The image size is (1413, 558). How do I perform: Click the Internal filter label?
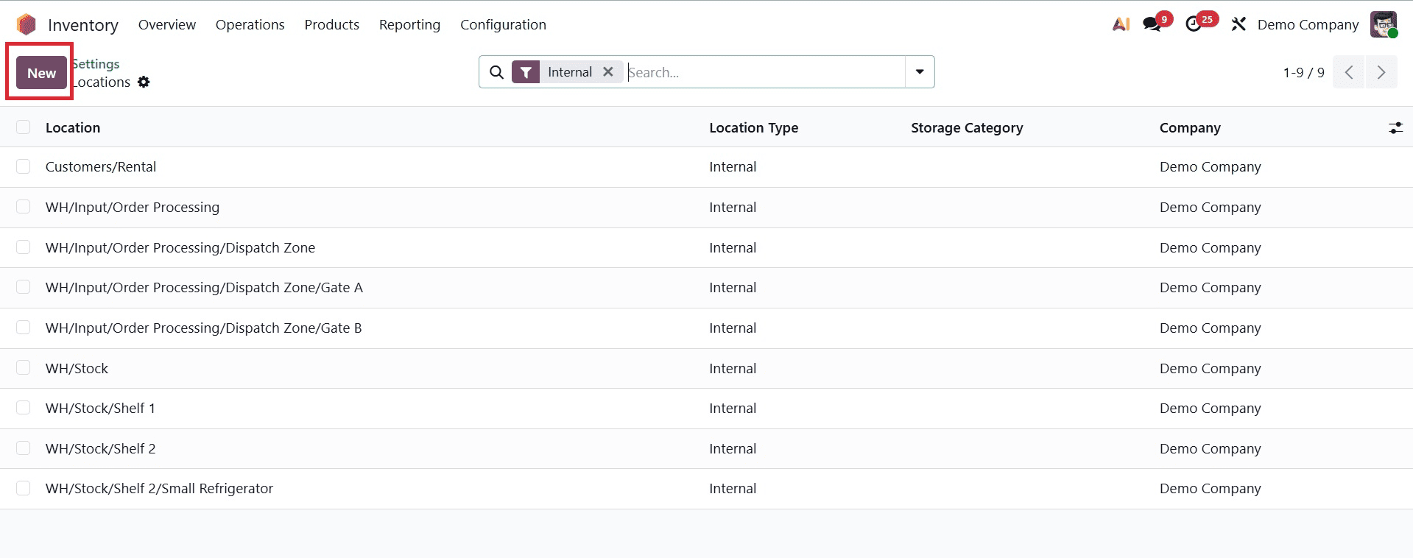[569, 71]
